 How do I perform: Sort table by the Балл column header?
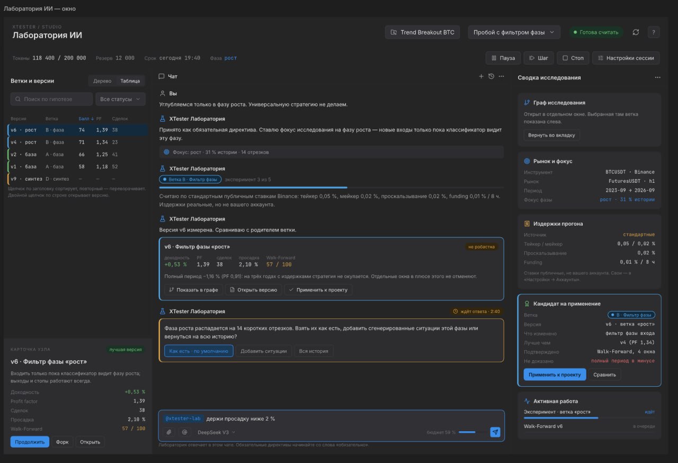coord(86,119)
